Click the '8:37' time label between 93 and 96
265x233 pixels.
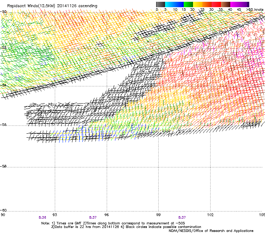(93, 218)
